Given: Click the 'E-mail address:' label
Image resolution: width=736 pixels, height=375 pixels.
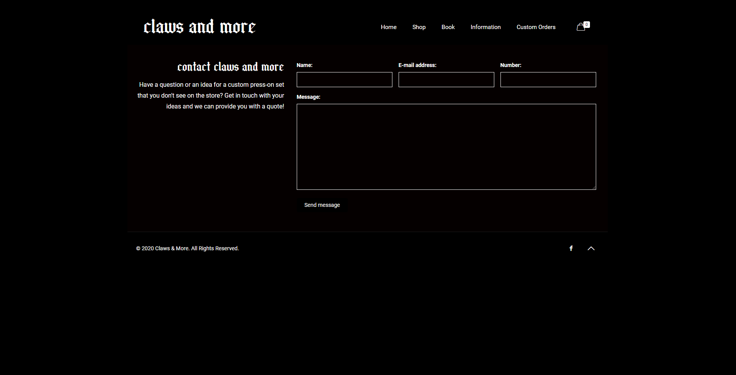Looking at the screenshot, I should click(x=417, y=65).
